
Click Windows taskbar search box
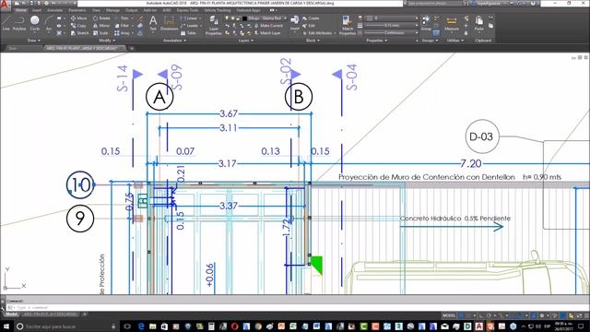(x=65, y=326)
